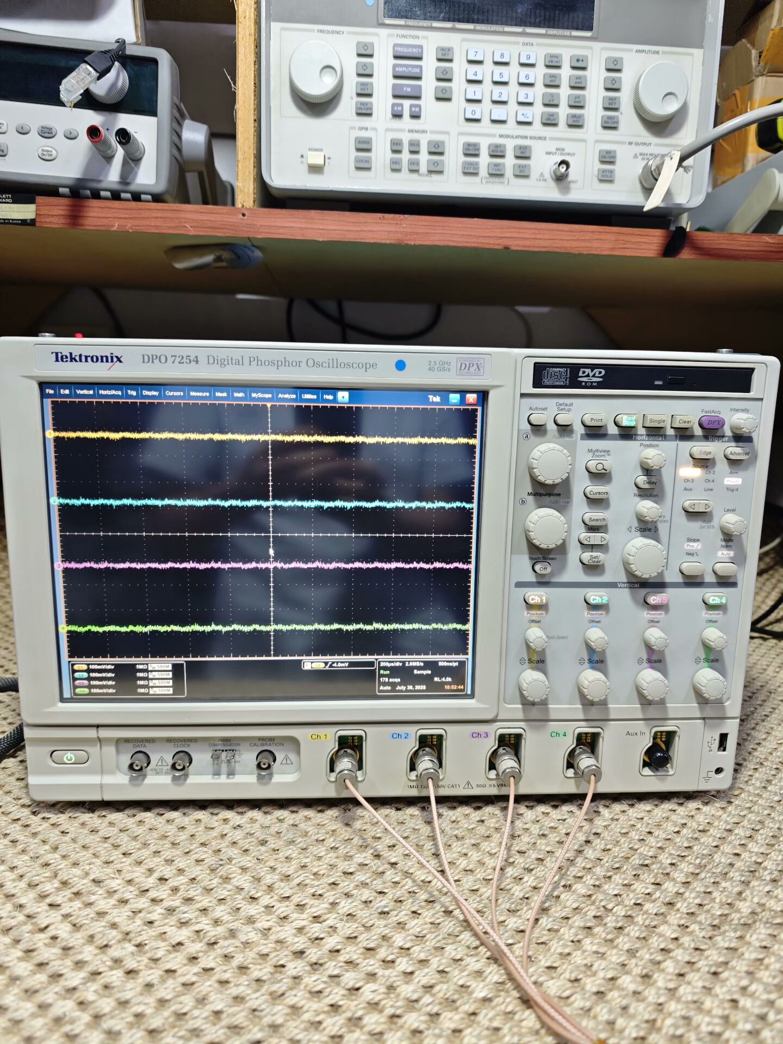Open the Measure menu
783x1044 pixels.
tap(200, 394)
